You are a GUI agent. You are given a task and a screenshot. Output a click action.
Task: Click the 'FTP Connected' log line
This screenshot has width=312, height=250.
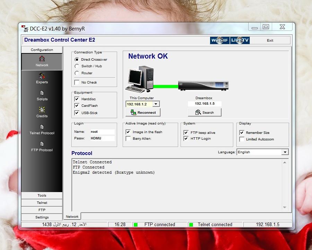pyautogui.click(x=88, y=167)
